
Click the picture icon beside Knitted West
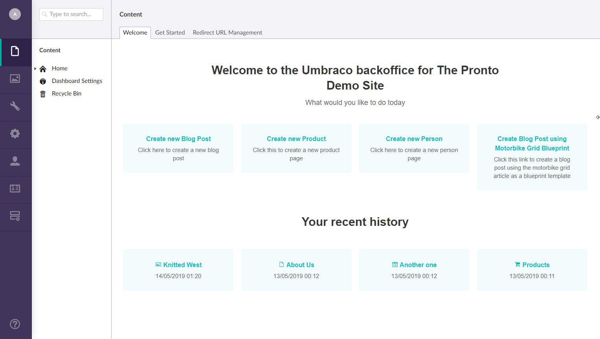tap(158, 265)
